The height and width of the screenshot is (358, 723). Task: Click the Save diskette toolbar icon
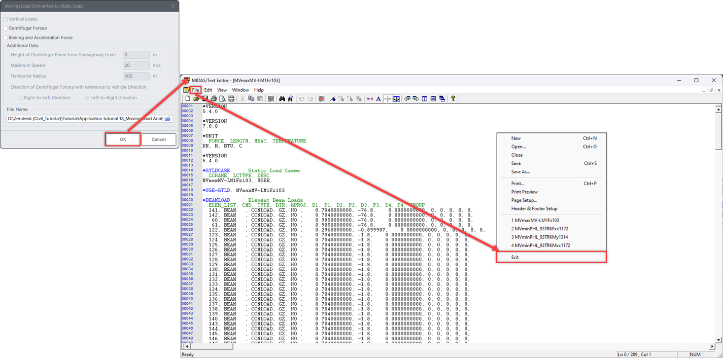coord(205,99)
